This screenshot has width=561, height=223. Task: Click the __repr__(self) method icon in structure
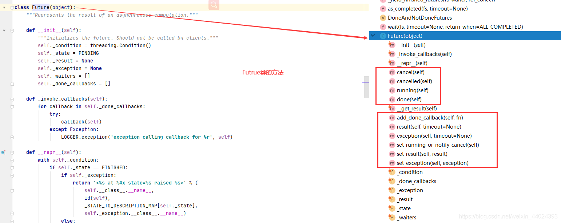click(x=392, y=63)
